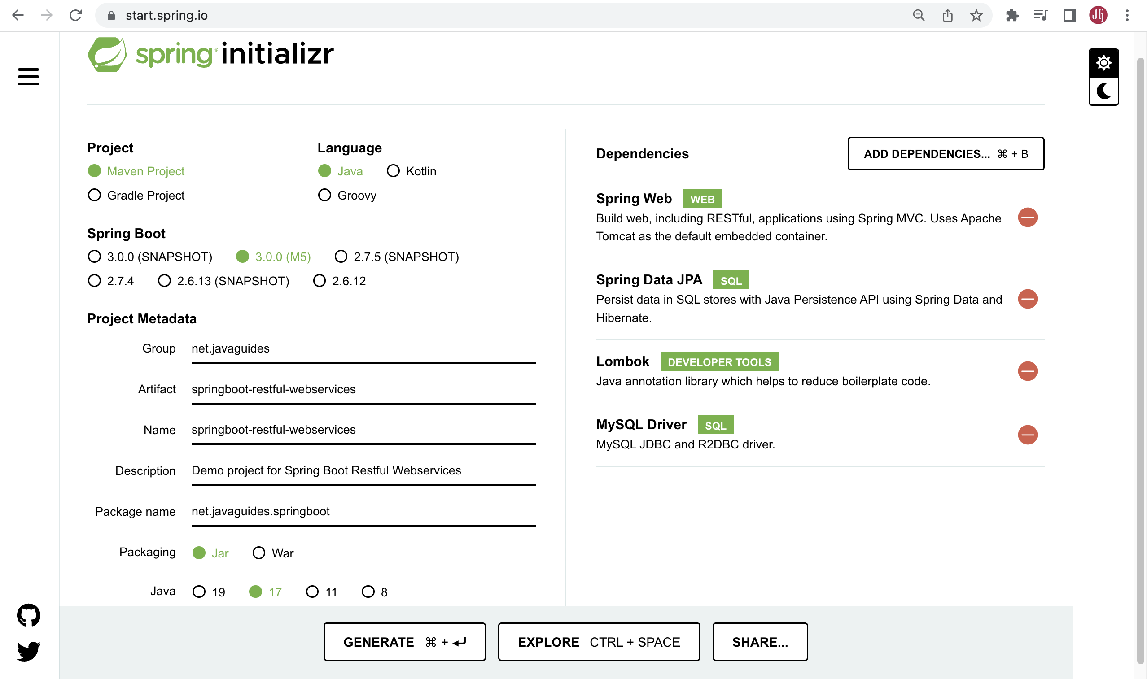The width and height of the screenshot is (1147, 679).
Task: Switch to dark theme with moon icon
Action: click(1103, 91)
